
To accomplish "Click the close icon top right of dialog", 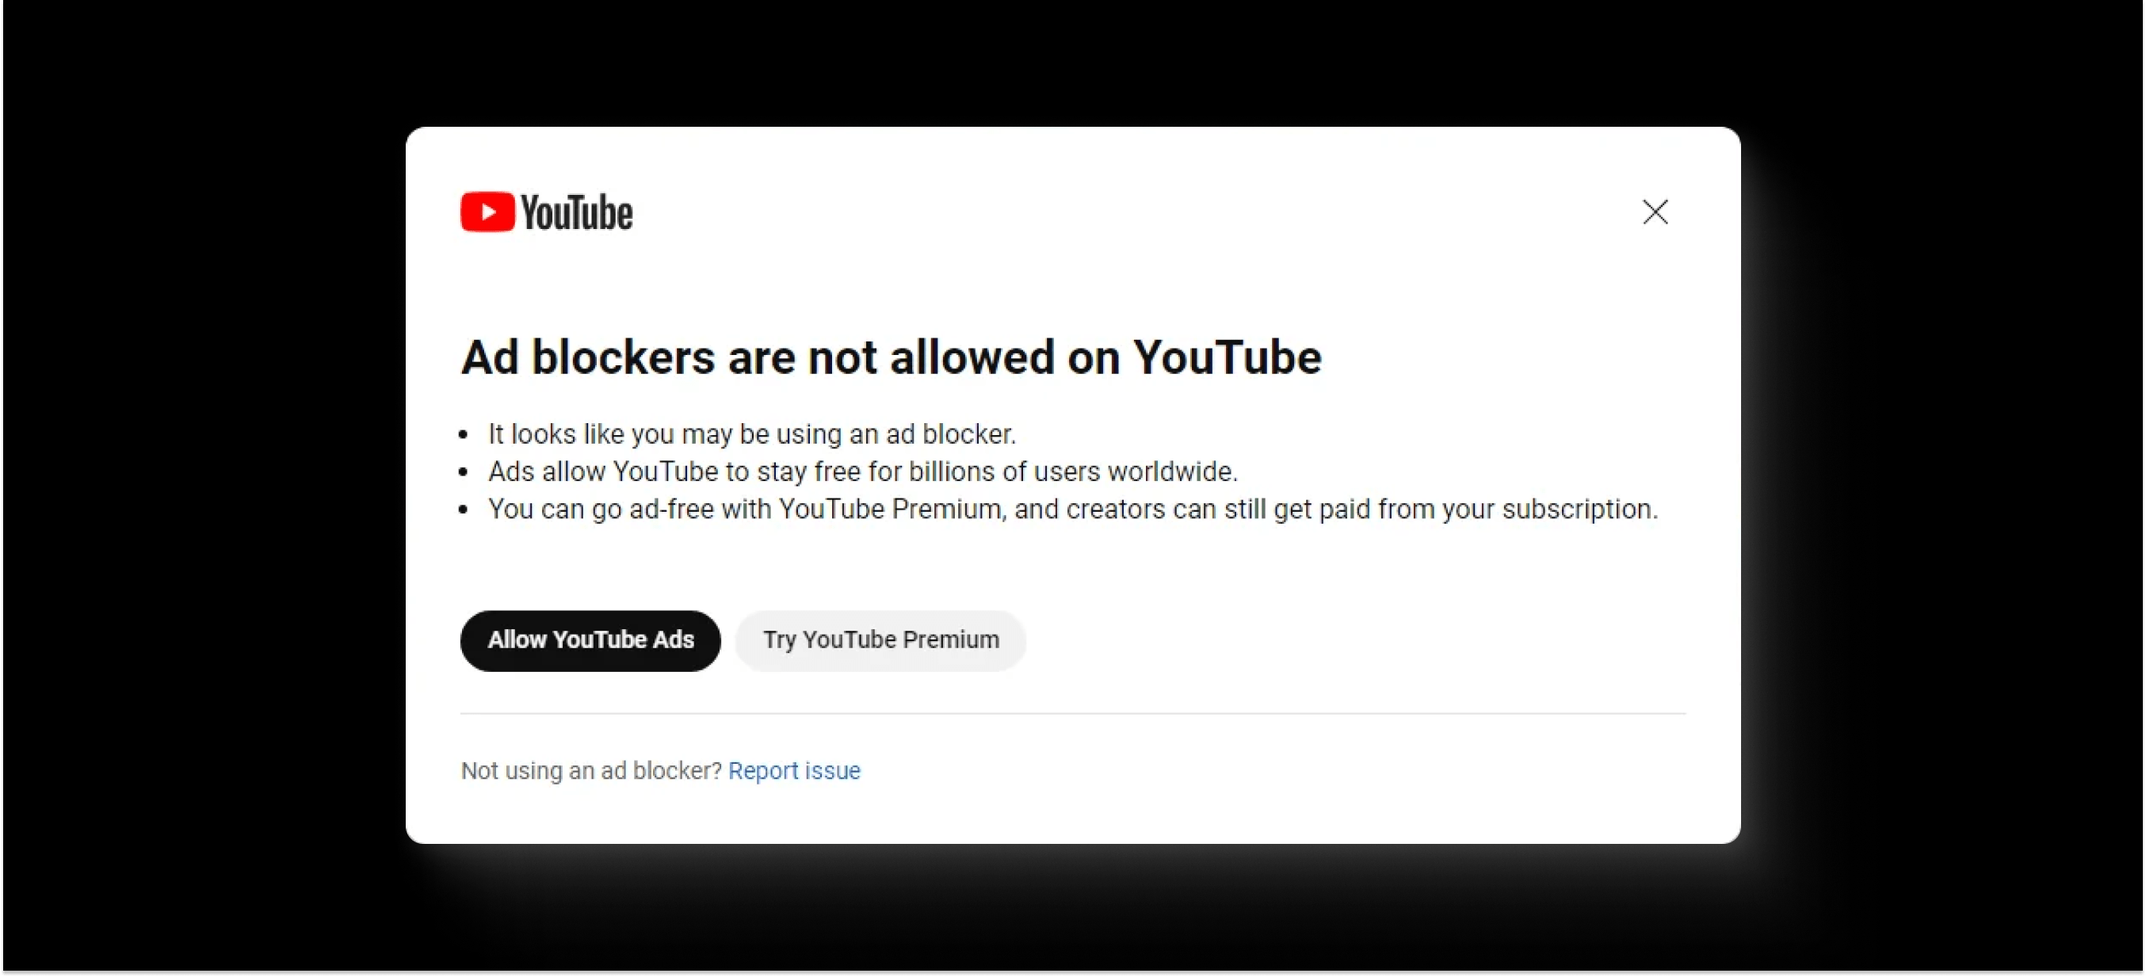I will [x=1655, y=212].
